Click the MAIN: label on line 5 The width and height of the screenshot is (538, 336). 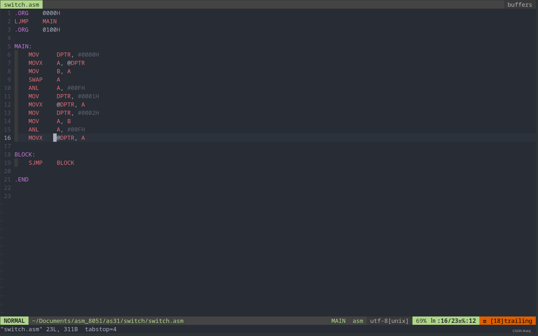click(x=23, y=46)
